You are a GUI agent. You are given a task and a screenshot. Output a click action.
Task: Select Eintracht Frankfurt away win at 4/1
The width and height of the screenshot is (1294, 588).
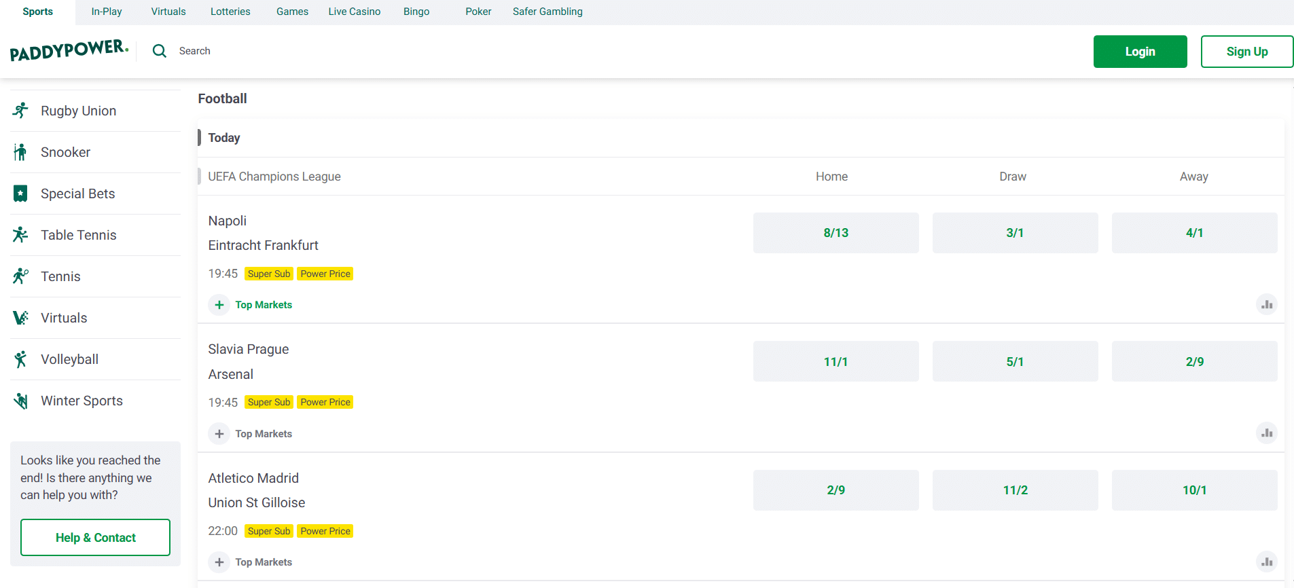click(x=1195, y=233)
